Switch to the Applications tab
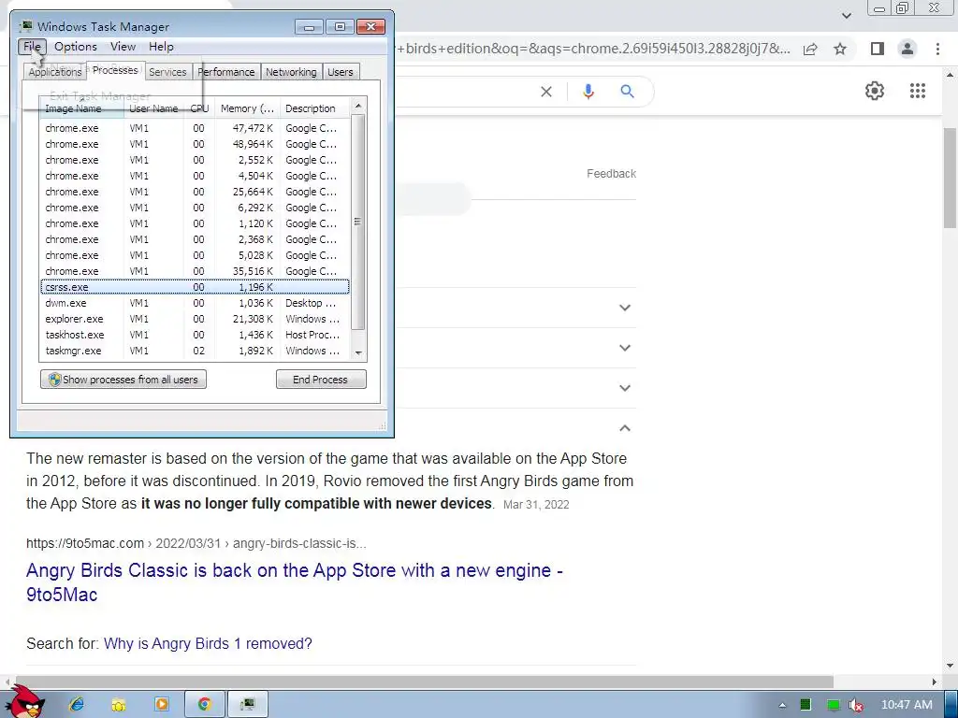The width and height of the screenshot is (958, 718). tap(55, 72)
